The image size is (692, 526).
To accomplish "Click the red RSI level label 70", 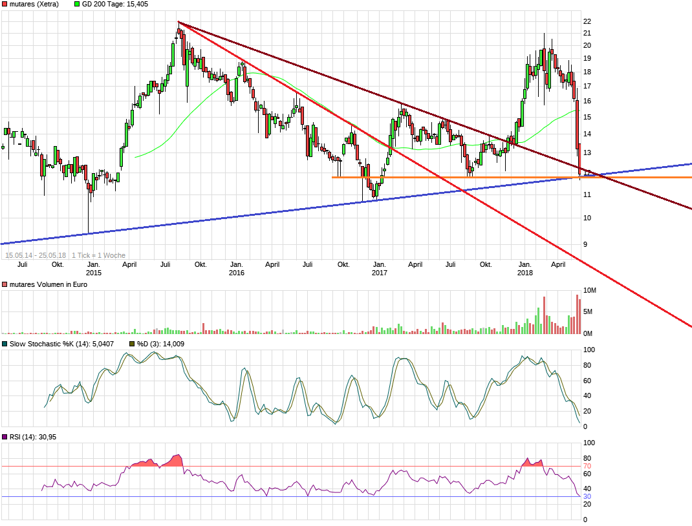I will pos(587,466).
